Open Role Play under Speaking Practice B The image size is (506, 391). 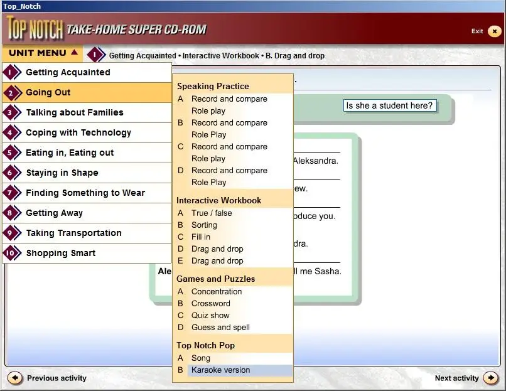[x=208, y=134]
